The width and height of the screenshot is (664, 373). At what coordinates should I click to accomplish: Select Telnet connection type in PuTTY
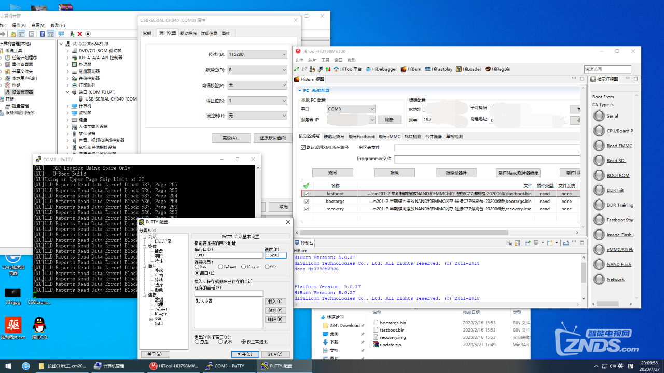click(220, 267)
